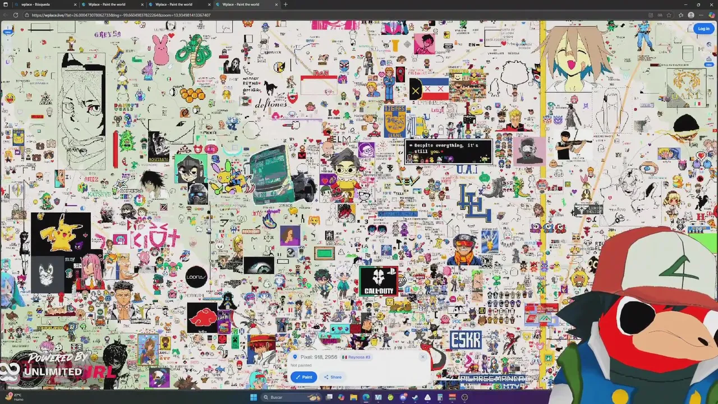Viewport: 718px width, 404px height.
Task: Open browser settings and more menu
Action: click(701, 15)
